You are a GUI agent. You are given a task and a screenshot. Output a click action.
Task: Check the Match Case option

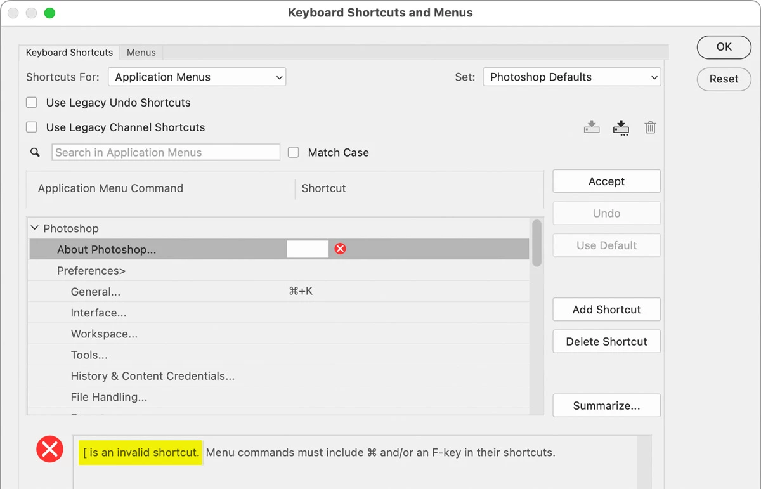click(294, 152)
